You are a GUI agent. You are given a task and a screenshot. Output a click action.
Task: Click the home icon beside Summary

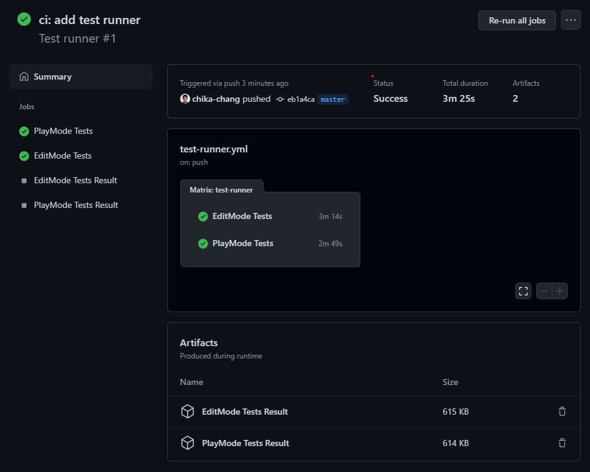[24, 77]
